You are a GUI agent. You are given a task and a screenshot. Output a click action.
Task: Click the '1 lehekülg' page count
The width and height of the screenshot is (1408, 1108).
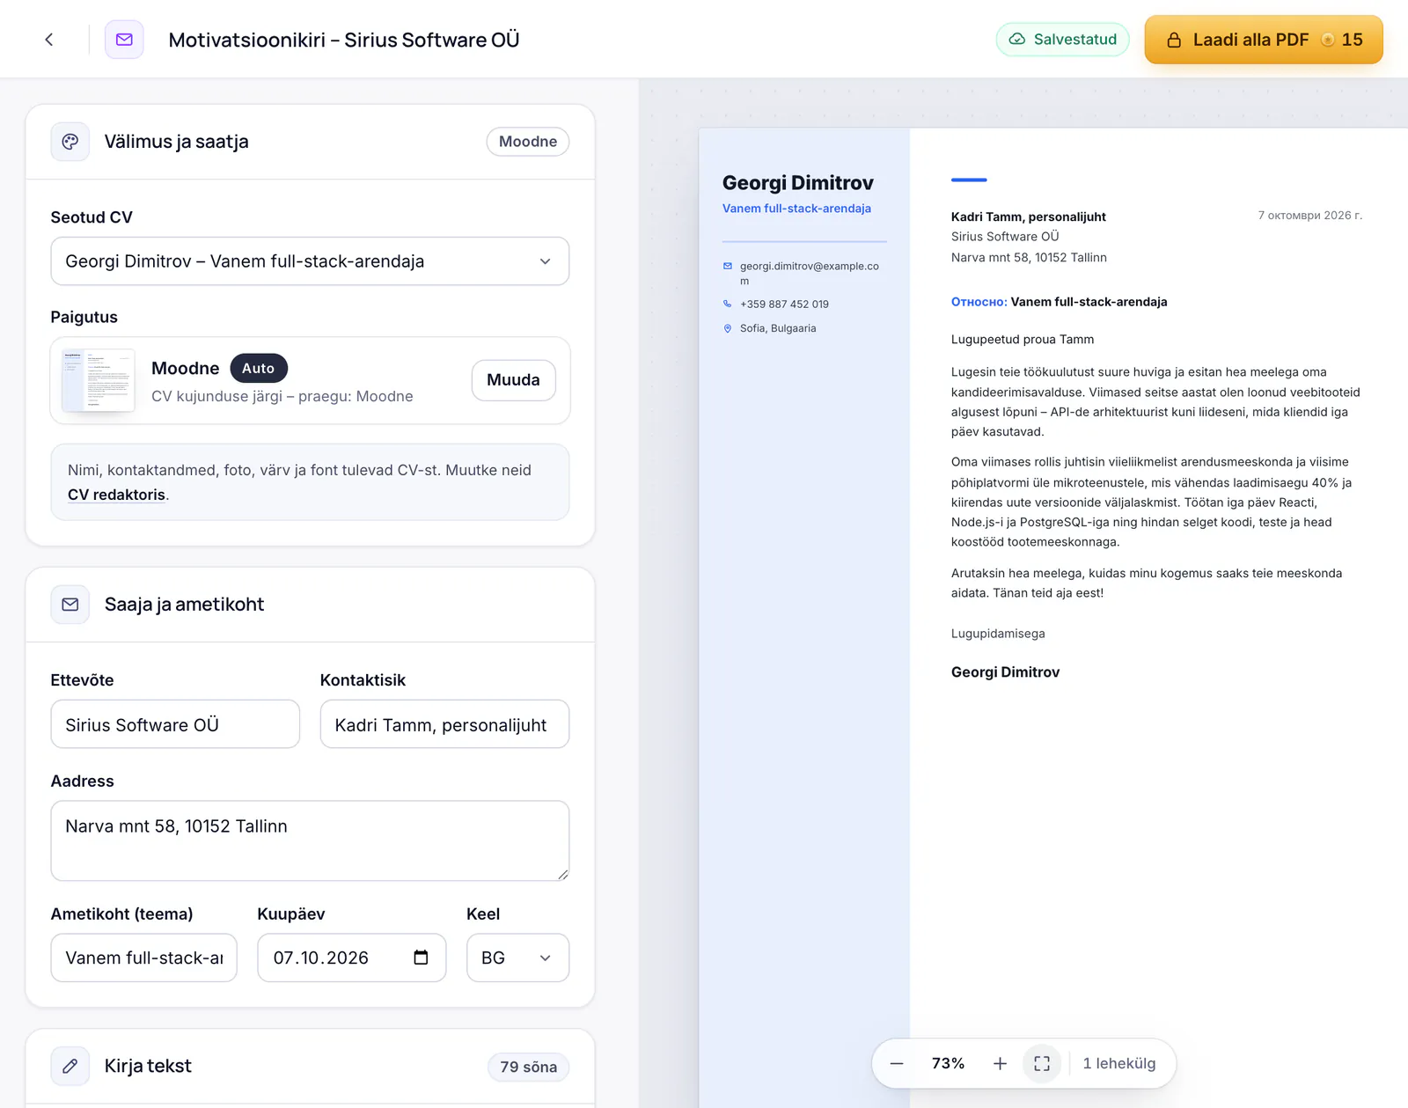pos(1119,1064)
